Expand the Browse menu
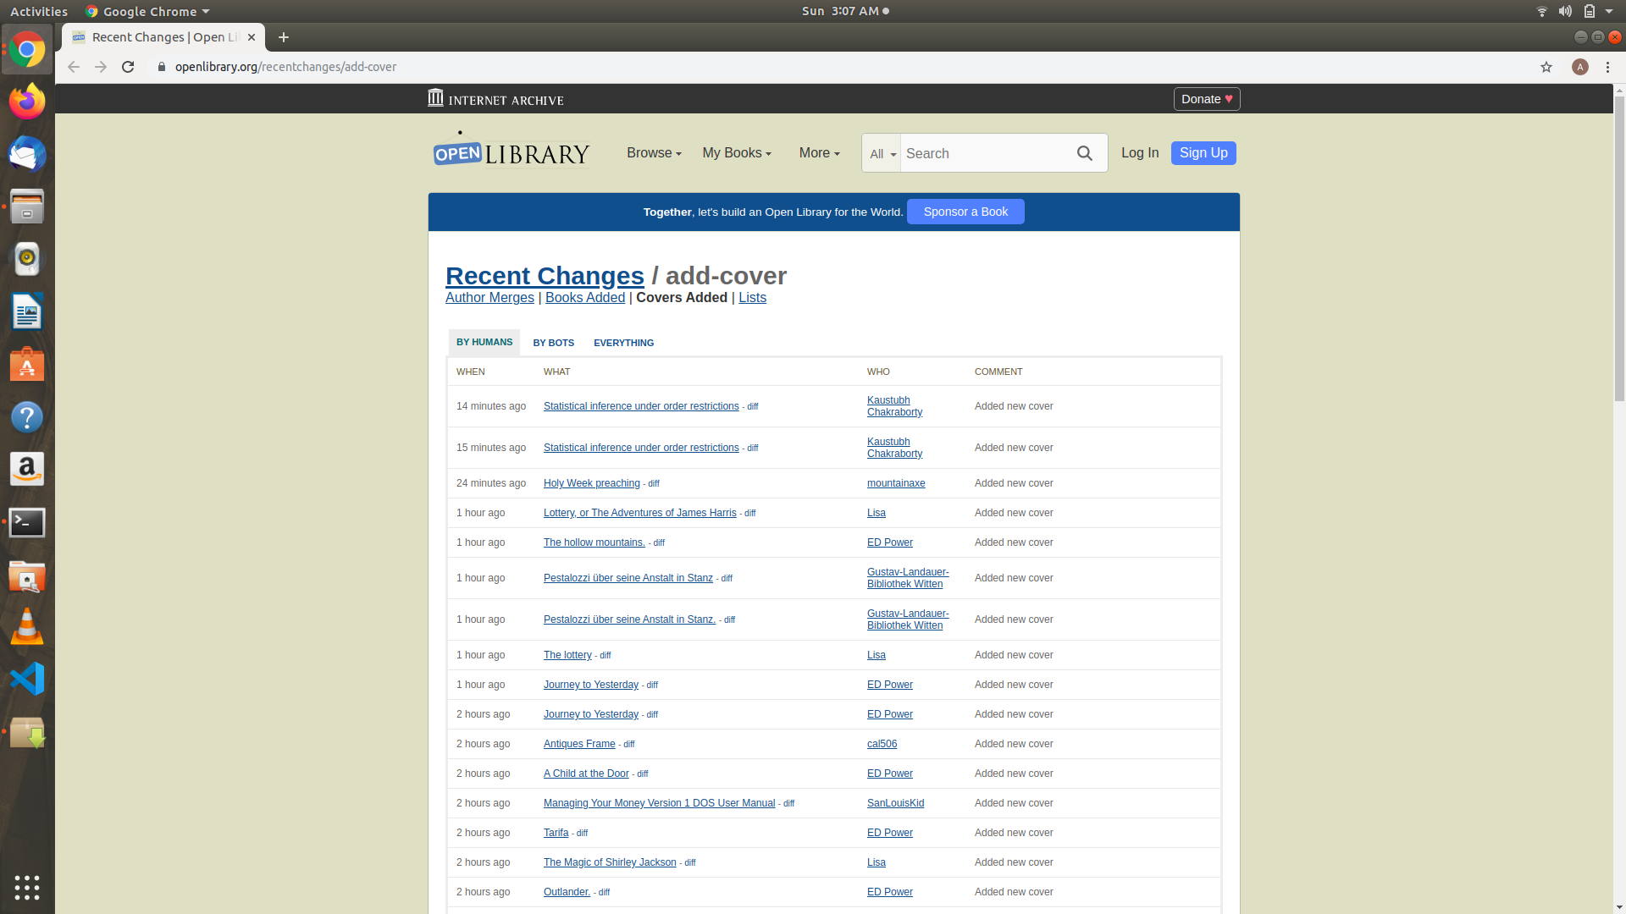 coord(654,153)
